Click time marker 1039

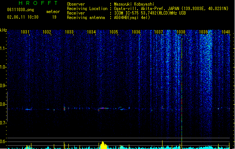coord(204,32)
